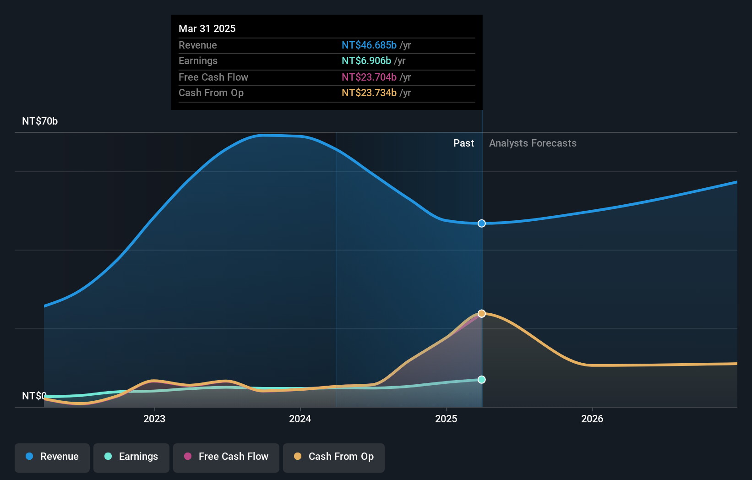
Task: Toggle the Earnings legend series
Action: click(131, 458)
